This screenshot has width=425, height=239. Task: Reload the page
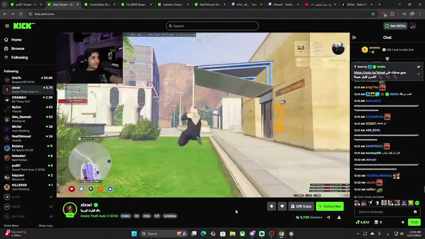coord(21,14)
